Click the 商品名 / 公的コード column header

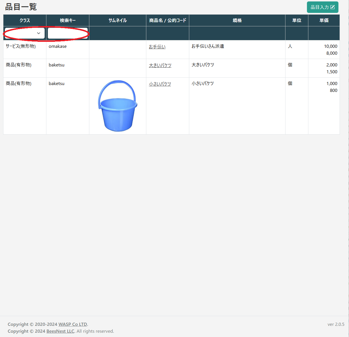(x=167, y=20)
